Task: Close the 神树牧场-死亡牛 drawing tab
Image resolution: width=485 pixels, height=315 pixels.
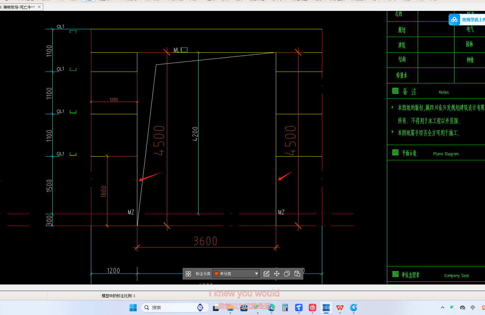Action: 39,7
